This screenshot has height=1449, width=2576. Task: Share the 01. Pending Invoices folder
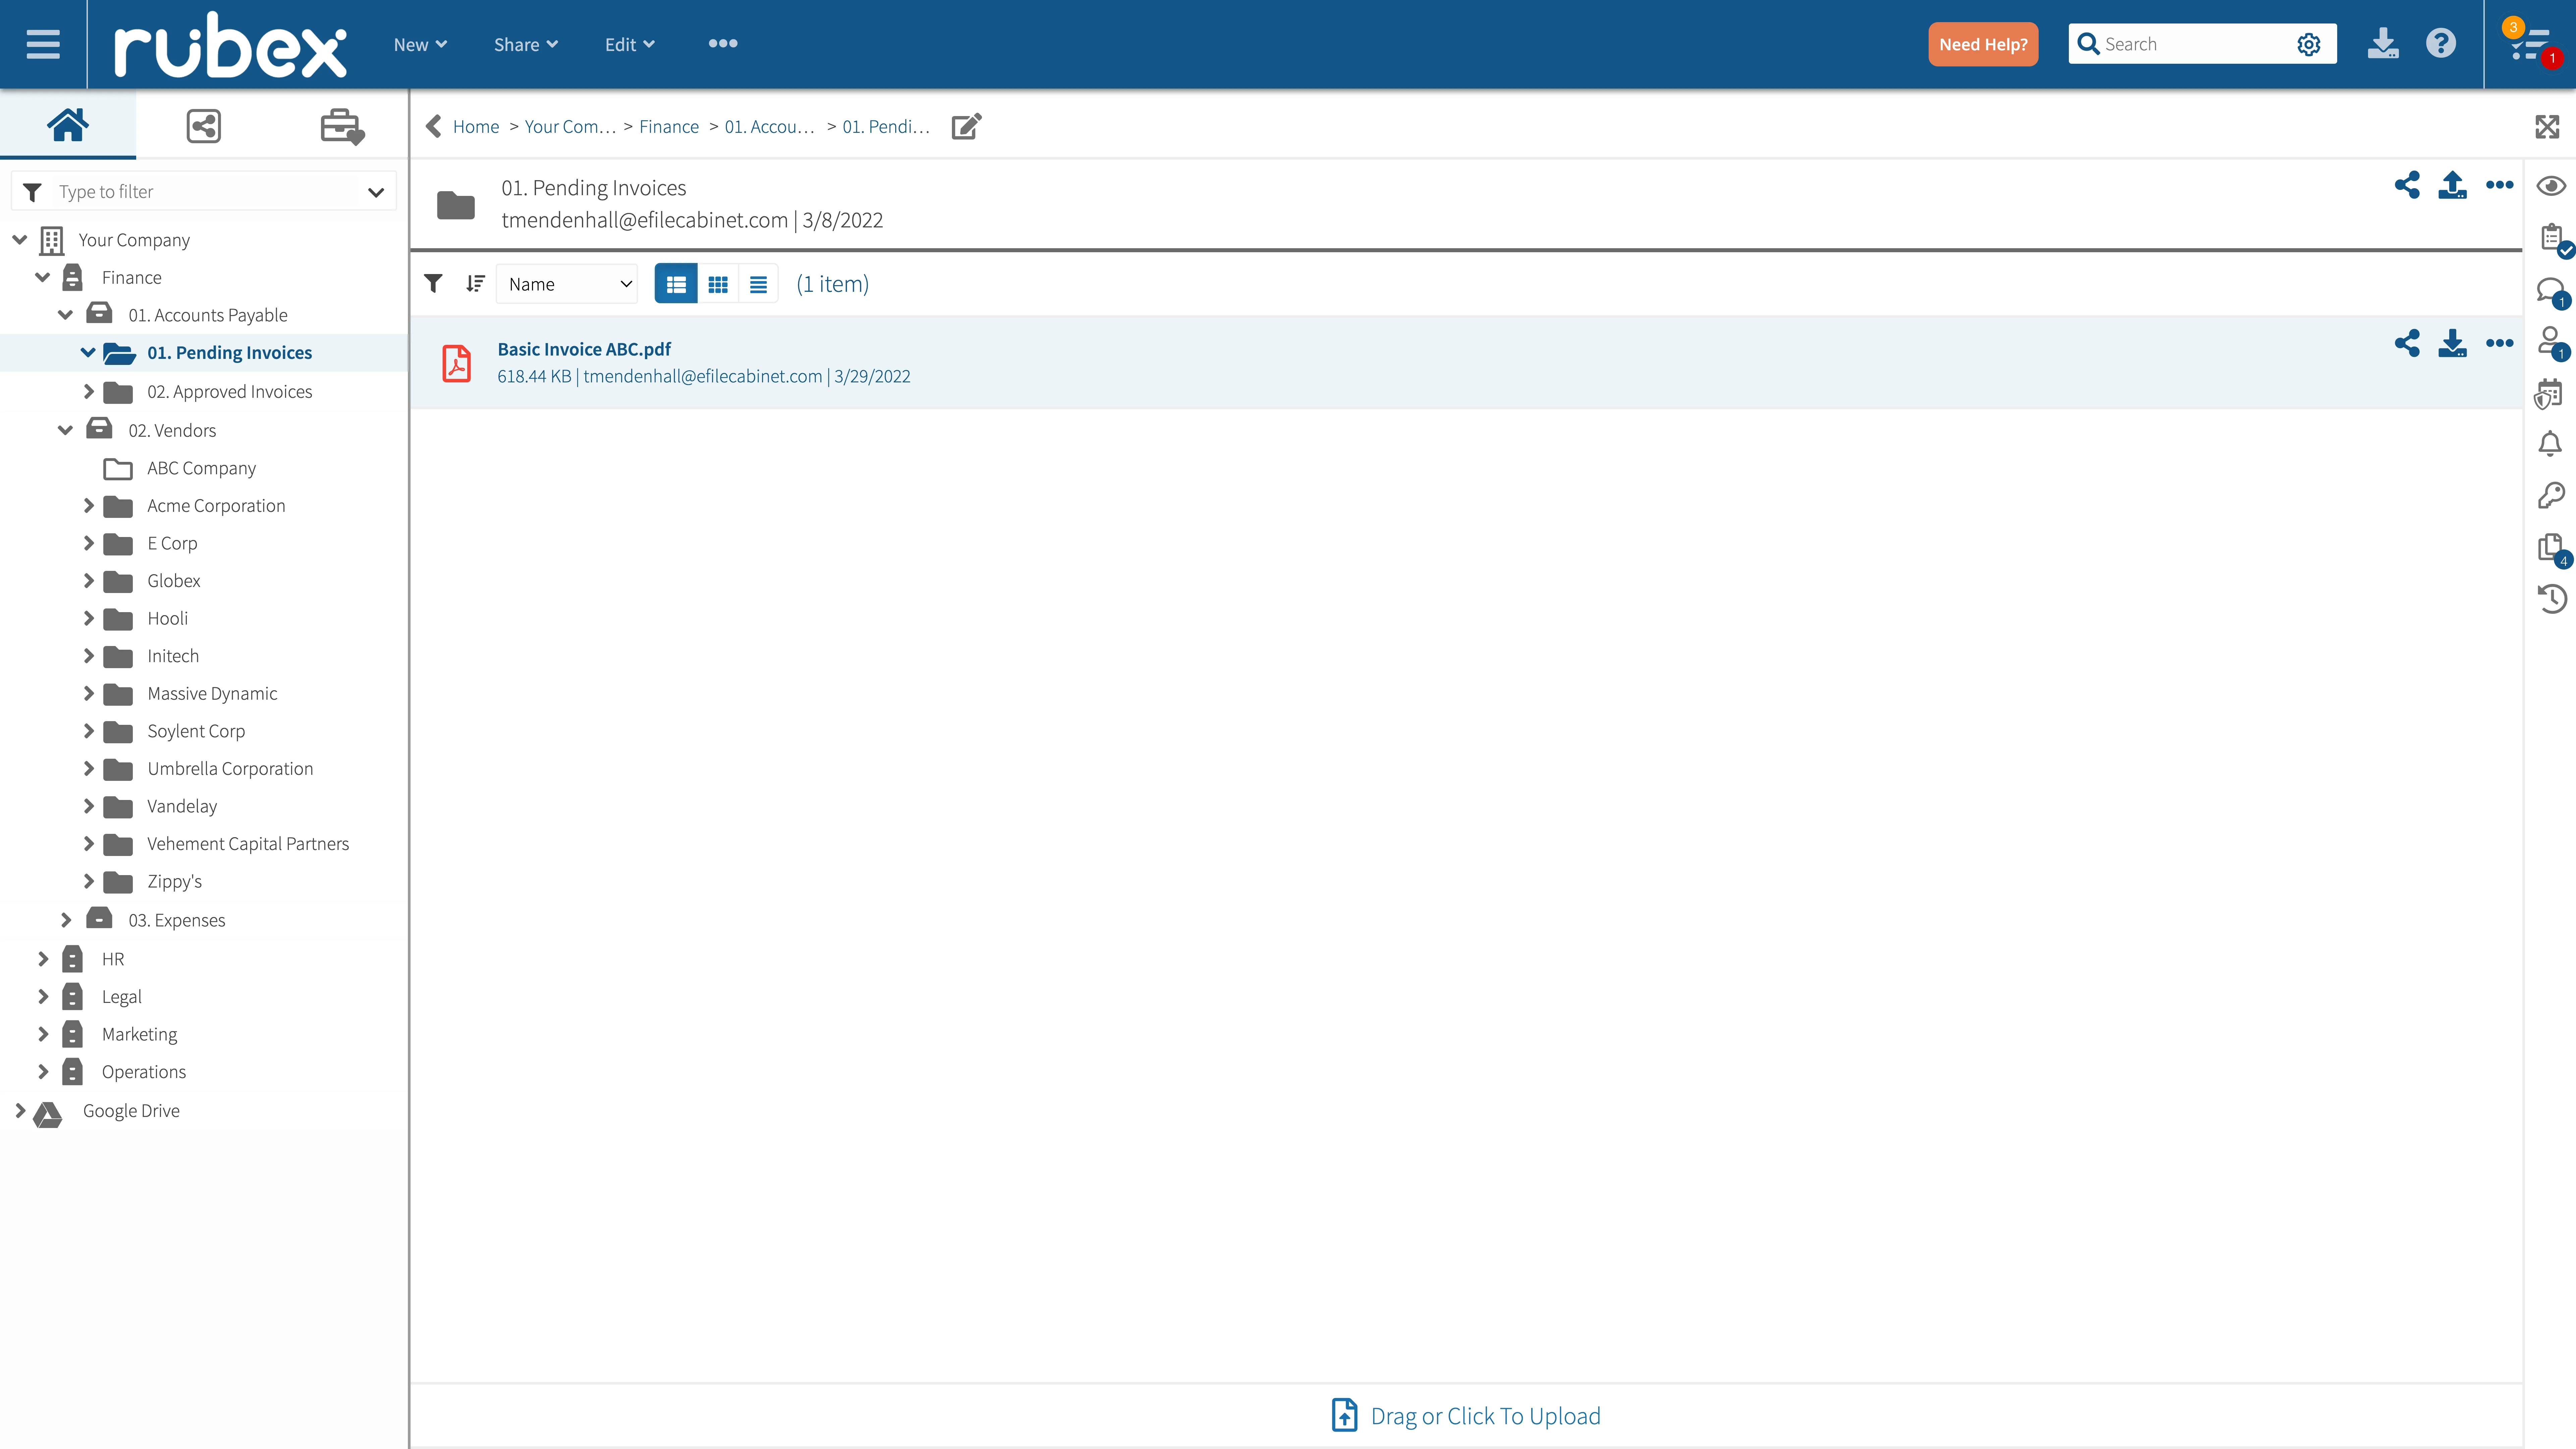[2407, 185]
